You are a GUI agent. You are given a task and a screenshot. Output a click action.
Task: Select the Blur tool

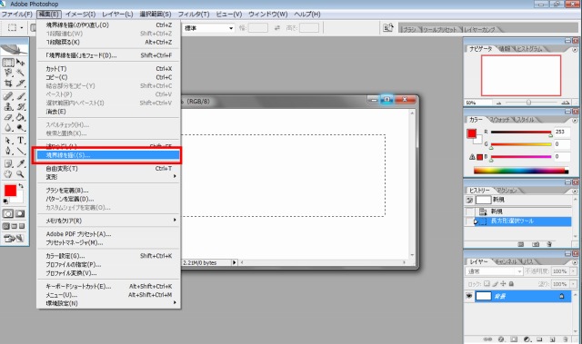pos(8,128)
